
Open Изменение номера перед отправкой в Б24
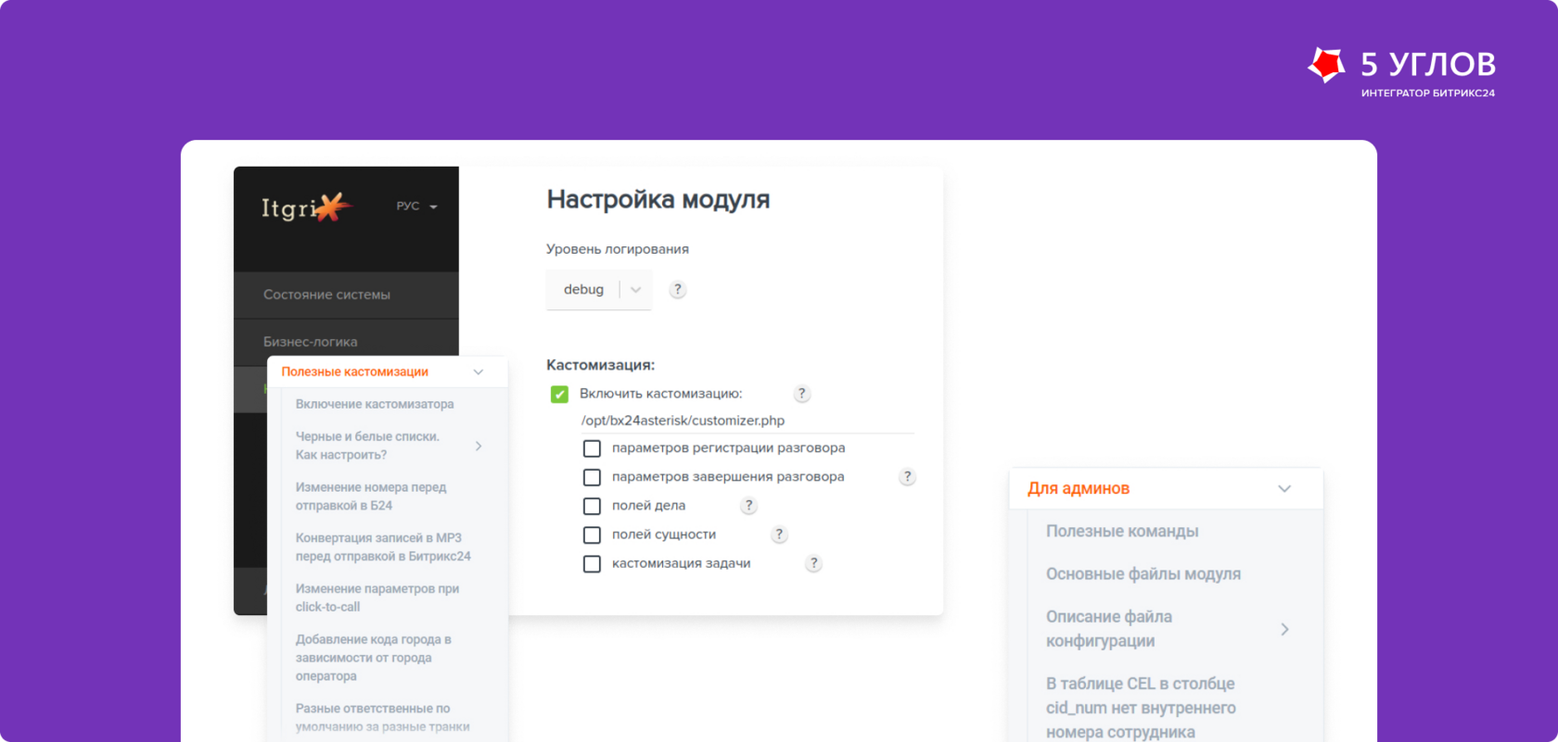pyautogui.click(x=371, y=497)
